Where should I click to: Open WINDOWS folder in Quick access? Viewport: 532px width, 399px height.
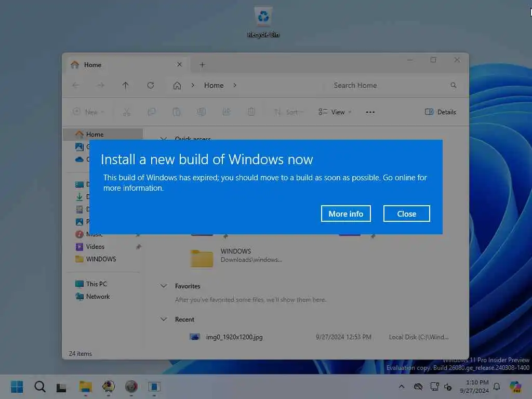(236, 258)
